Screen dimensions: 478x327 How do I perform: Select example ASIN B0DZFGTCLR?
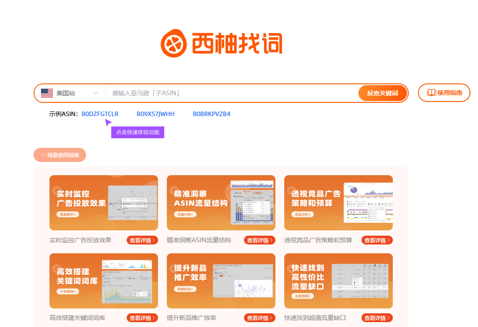click(100, 114)
